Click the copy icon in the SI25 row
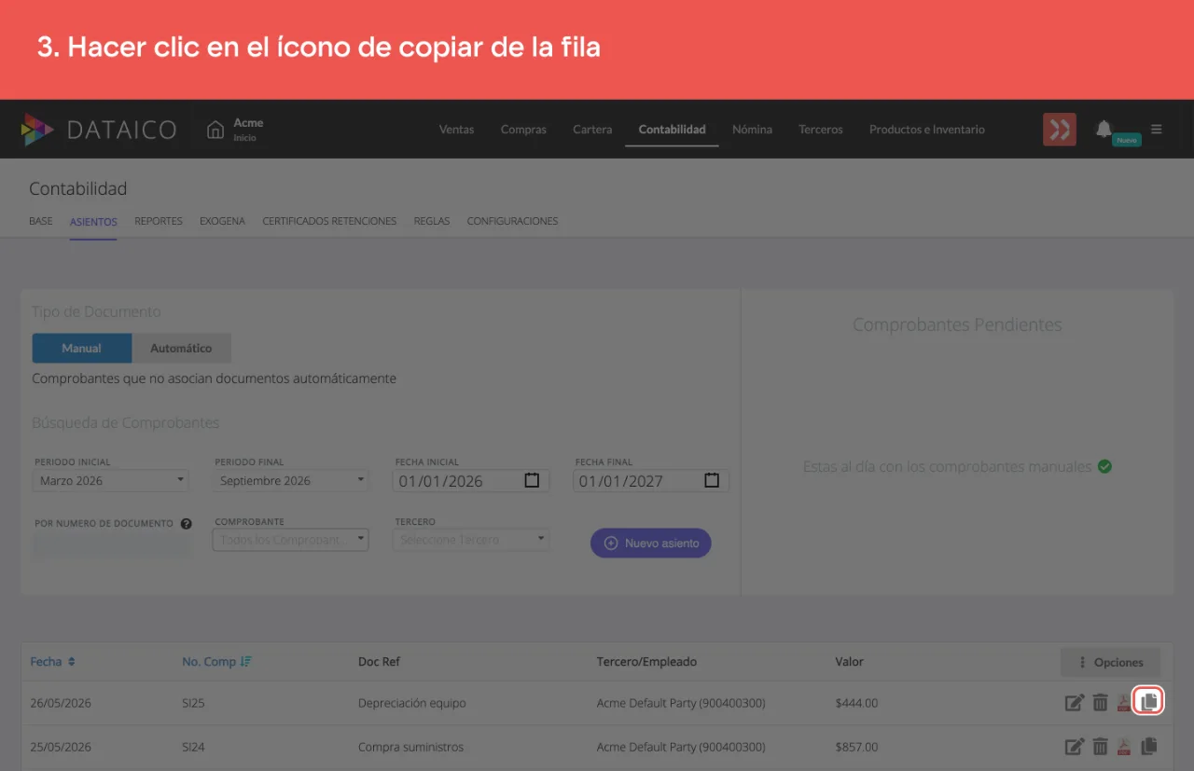This screenshot has width=1194, height=771. click(x=1149, y=702)
